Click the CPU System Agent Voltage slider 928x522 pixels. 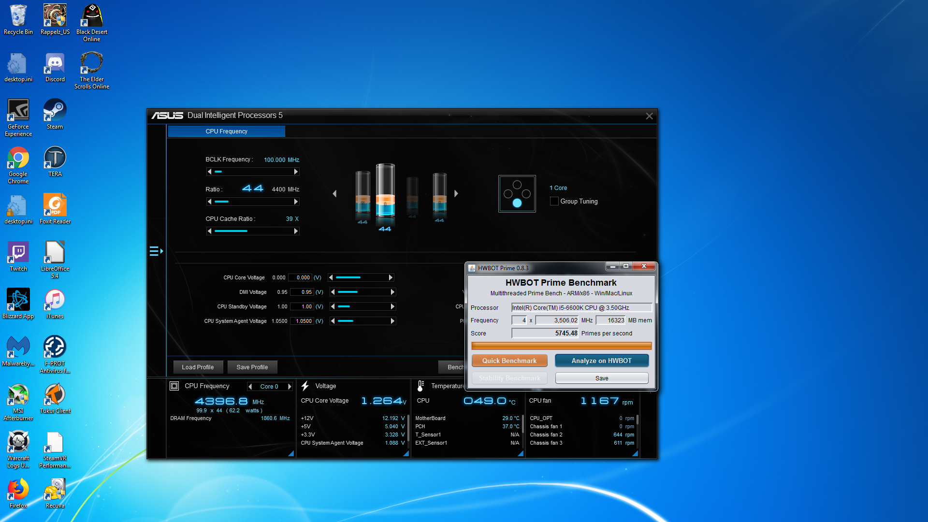[362, 321]
